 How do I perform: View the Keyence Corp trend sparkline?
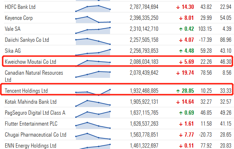pyautogui.click(x=93, y=19)
